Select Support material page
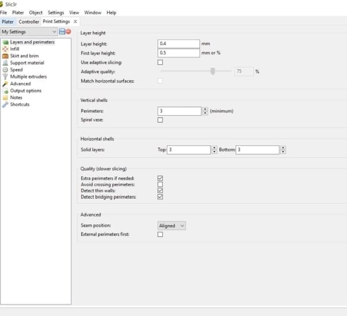Image resolution: width=347 pixels, height=316 pixels. [27, 63]
